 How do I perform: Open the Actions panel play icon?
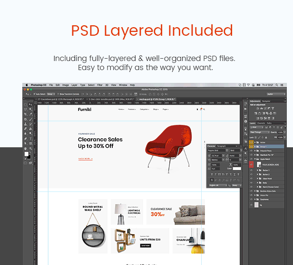(245, 109)
